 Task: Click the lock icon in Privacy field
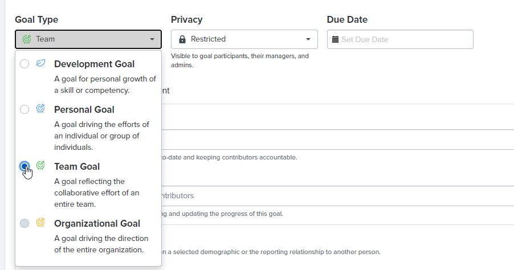182,39
